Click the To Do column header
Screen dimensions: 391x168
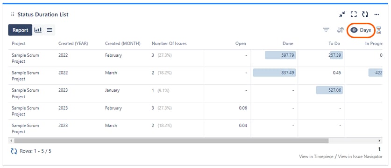[334, 43]
